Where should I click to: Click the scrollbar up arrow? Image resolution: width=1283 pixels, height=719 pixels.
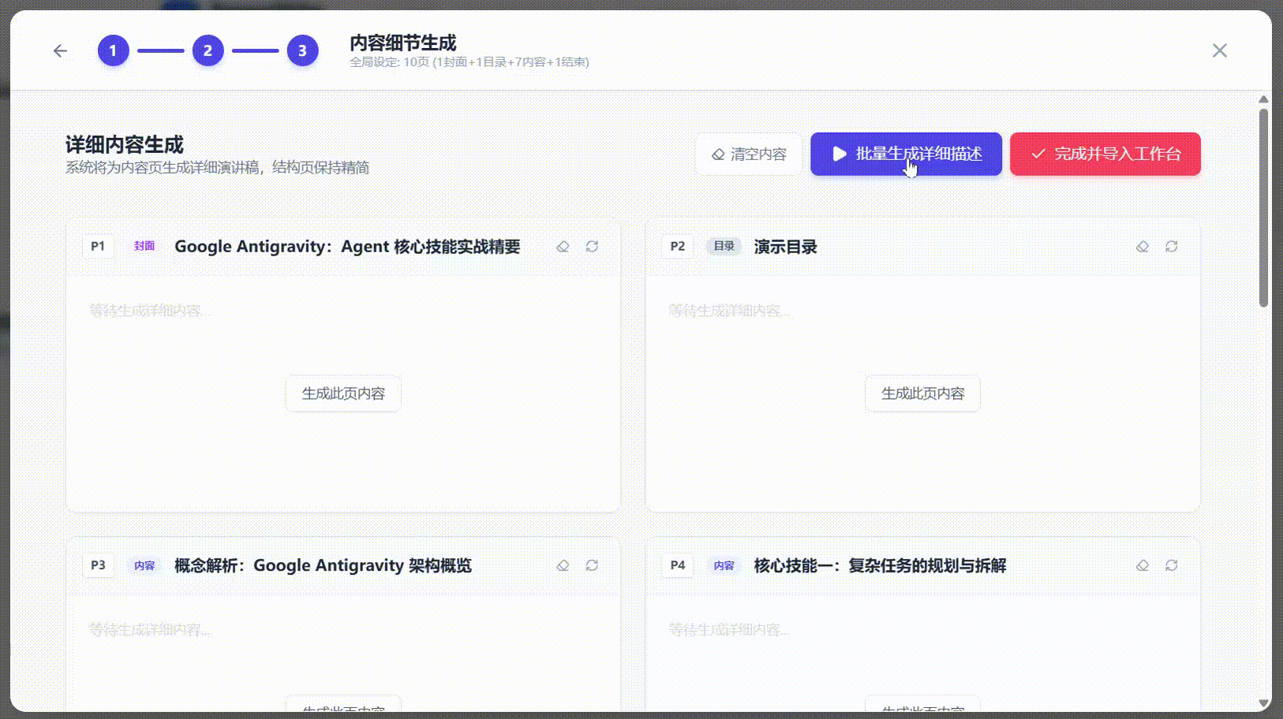(1263, 99)
